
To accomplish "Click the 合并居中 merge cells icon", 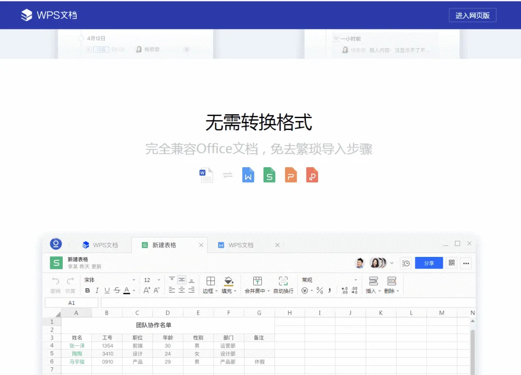I will (258, 281).
